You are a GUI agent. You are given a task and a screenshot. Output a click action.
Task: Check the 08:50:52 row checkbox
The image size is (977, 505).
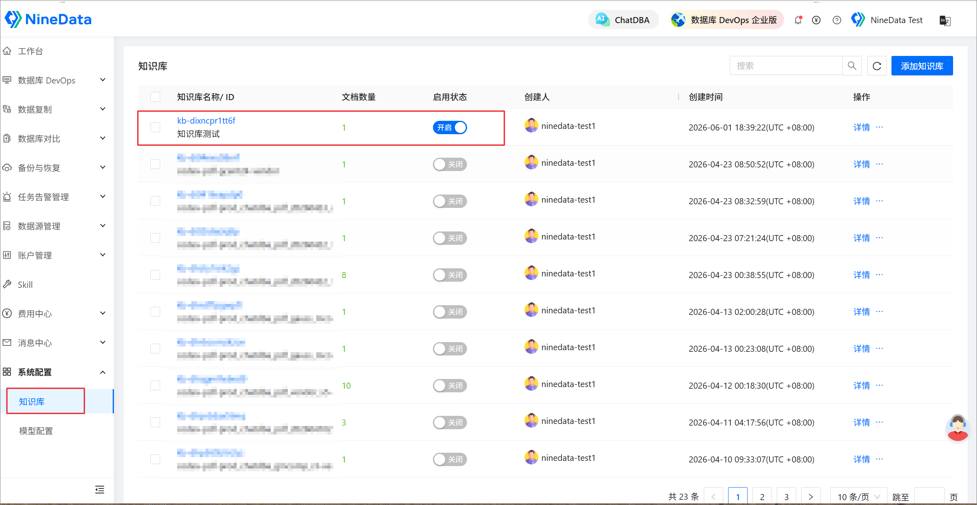pos(155,164)
